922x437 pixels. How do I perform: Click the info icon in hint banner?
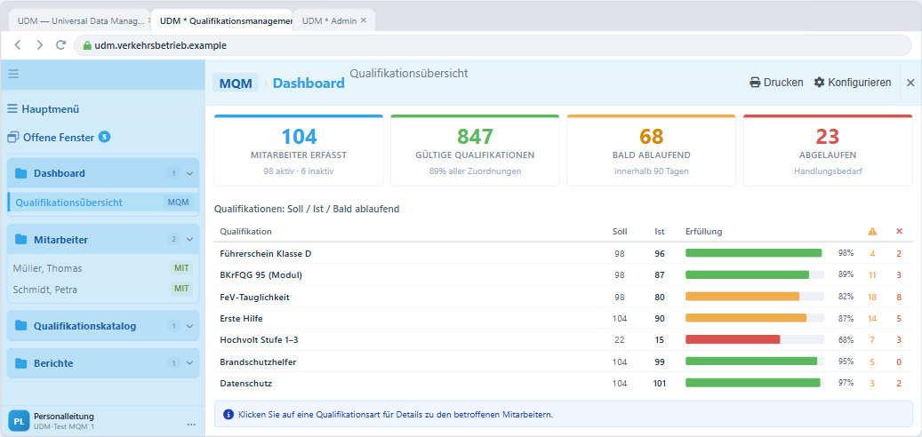click(x=228, y=414)
